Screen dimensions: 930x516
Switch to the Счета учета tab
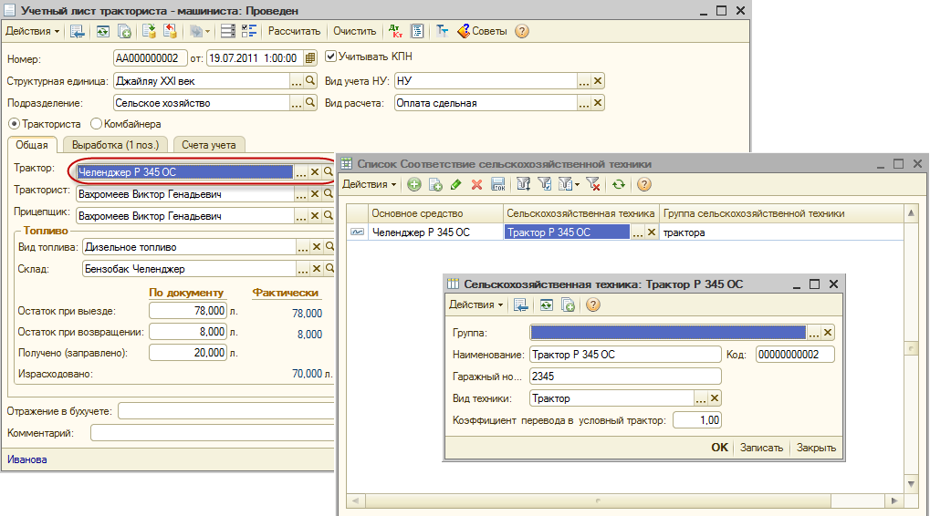208,145
